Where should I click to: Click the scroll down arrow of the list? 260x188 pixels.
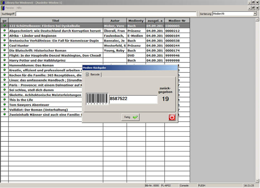coord(257,181)
